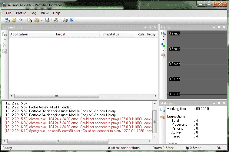Select the 'Portable 64-bit engine type' log line

pyautogui.click(x=60, y=115)
